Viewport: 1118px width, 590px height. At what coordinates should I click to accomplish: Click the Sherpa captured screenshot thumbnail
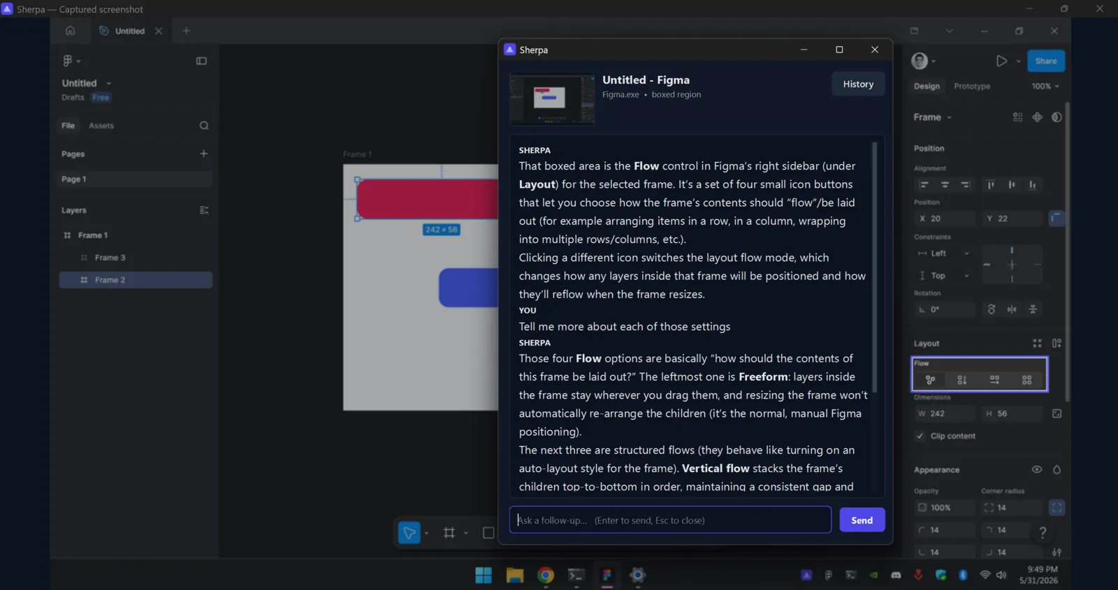552,99
